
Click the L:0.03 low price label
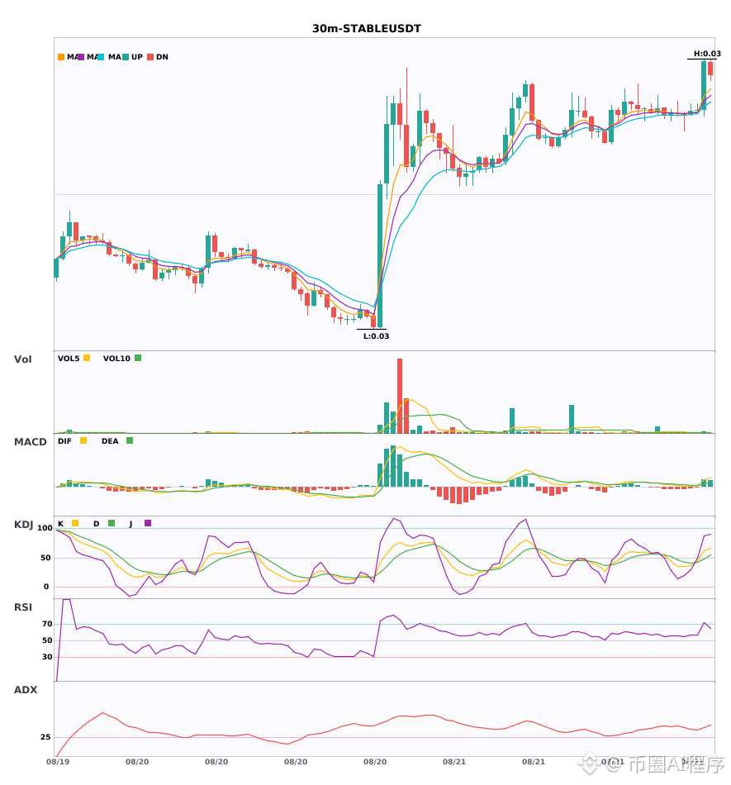[x=377, y=336]
